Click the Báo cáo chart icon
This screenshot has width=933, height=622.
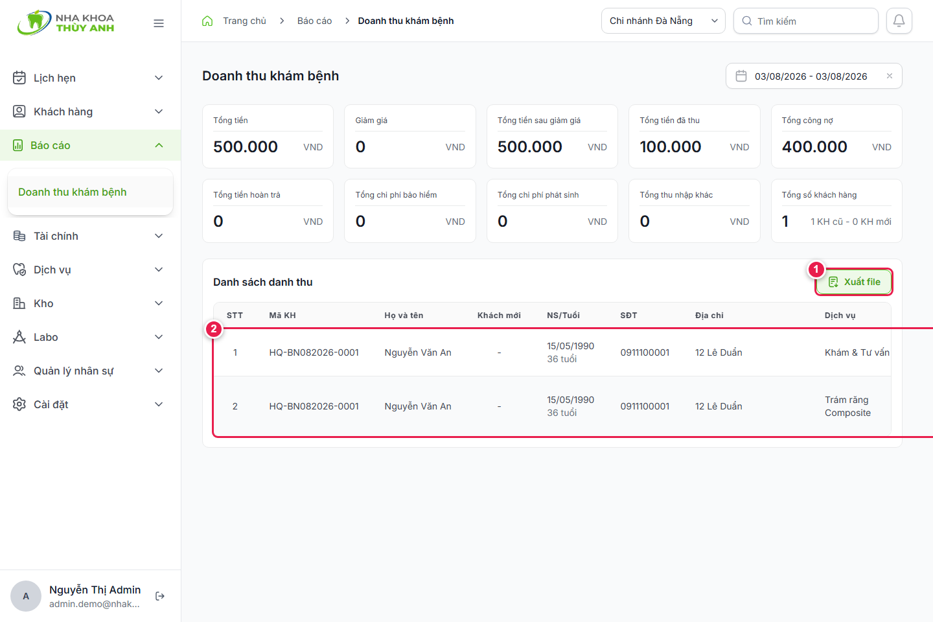[18, 145]
